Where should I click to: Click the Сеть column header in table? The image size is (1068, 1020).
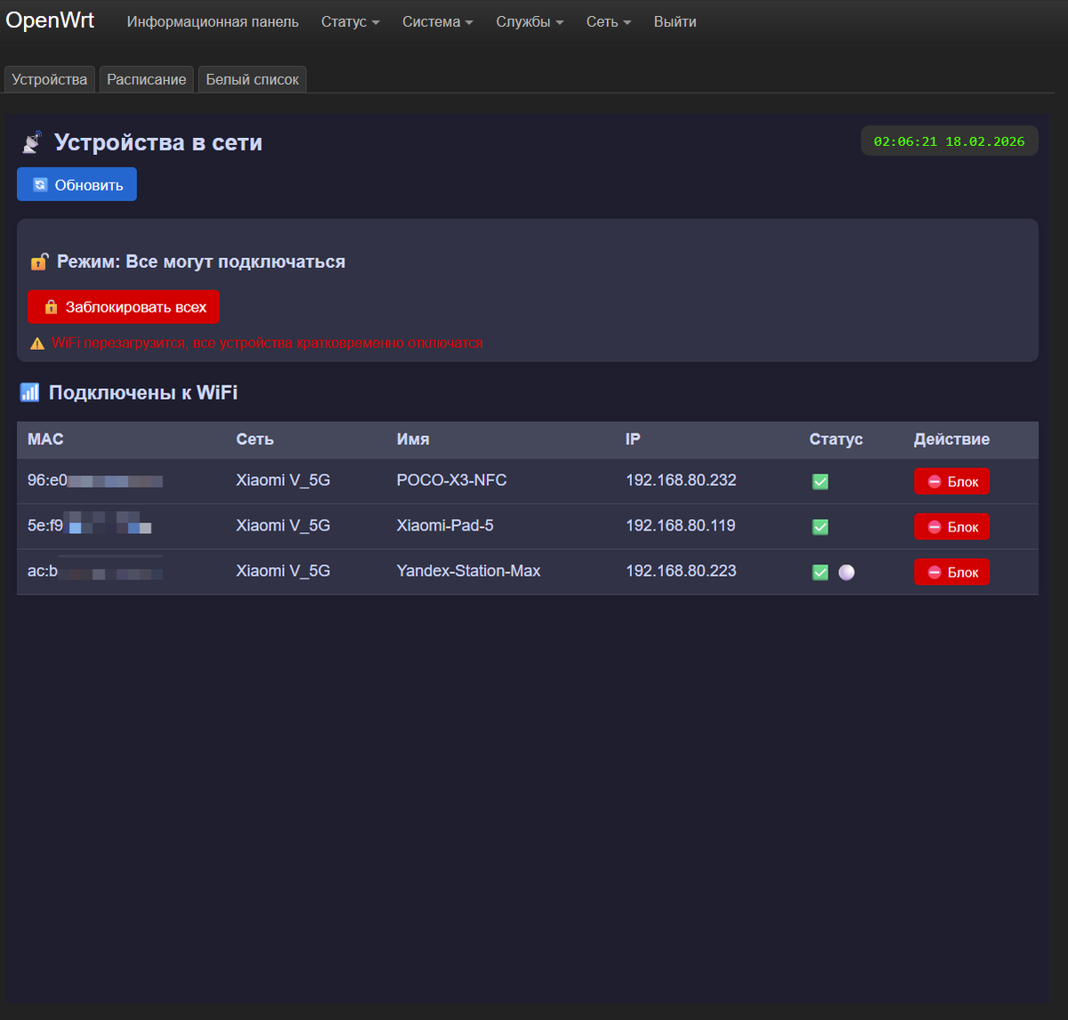point(255,439)
